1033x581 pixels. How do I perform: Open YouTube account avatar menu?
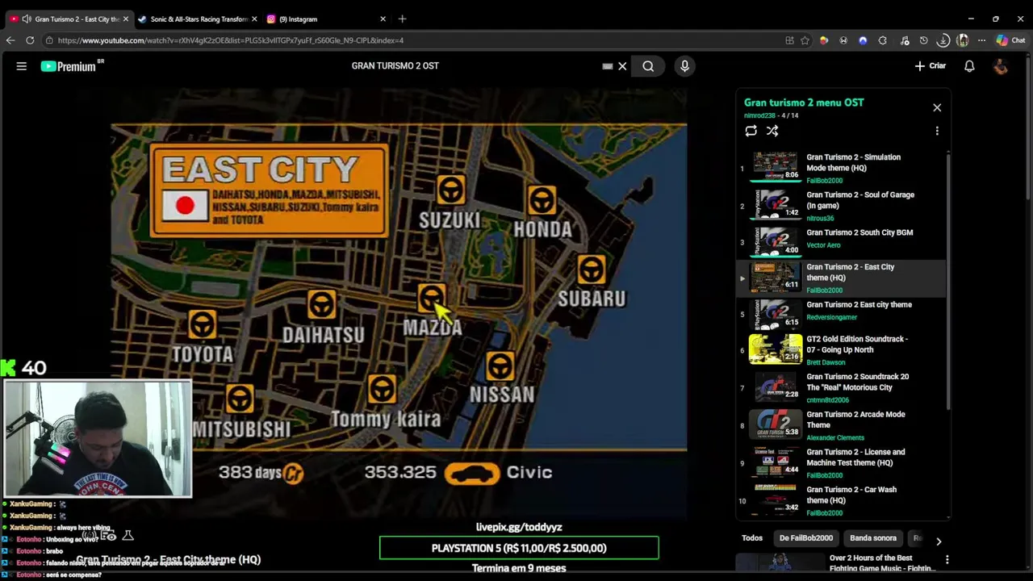click(x=1001, y=66)
